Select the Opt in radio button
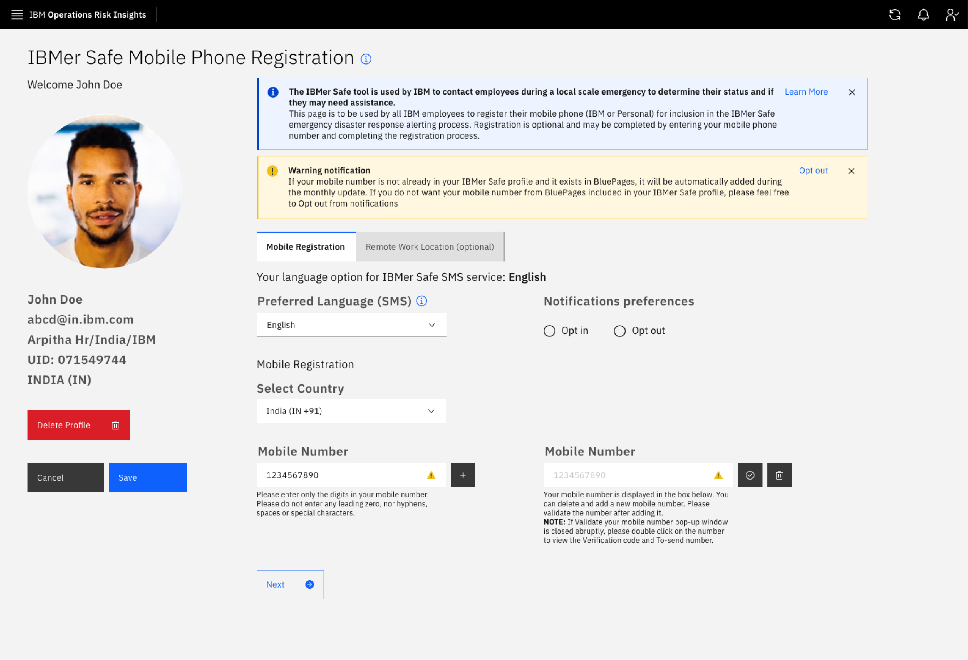 [x=549, y=331]
